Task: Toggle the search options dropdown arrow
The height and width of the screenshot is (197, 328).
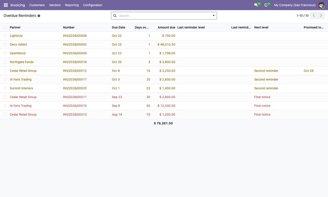Action: (x=214, y=16)
